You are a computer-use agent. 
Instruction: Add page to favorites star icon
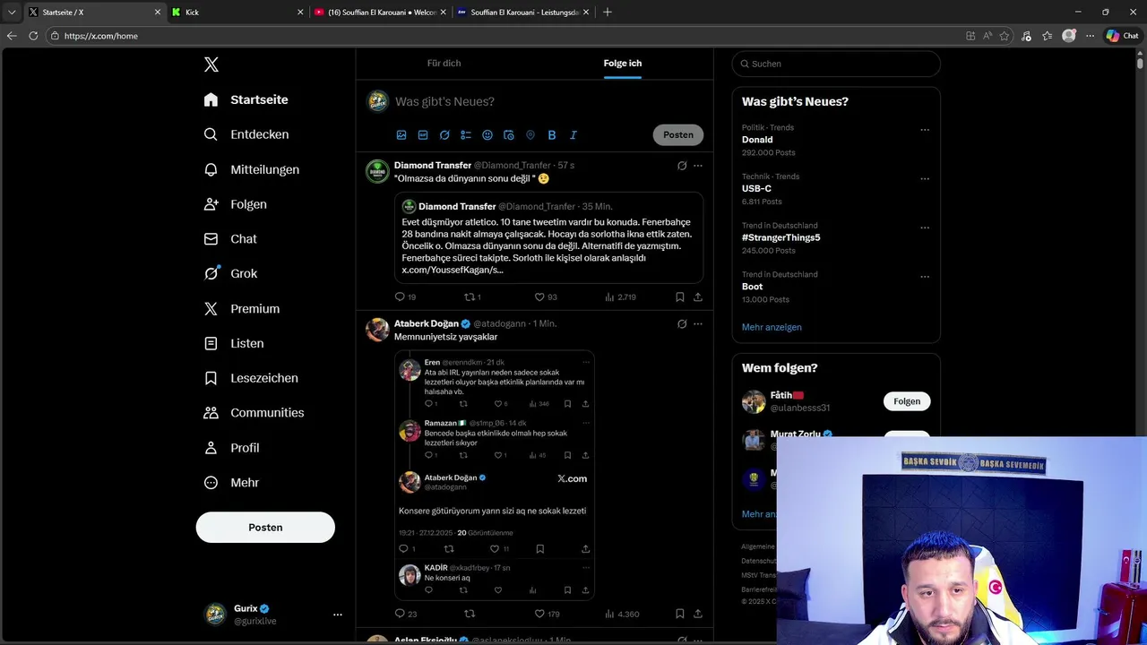[x=1005, y=36]
